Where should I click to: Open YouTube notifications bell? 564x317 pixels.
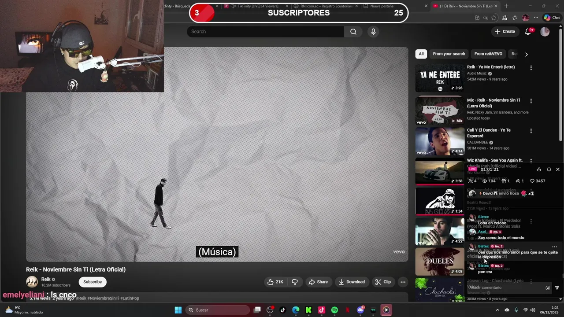click(x=528, y=31)
